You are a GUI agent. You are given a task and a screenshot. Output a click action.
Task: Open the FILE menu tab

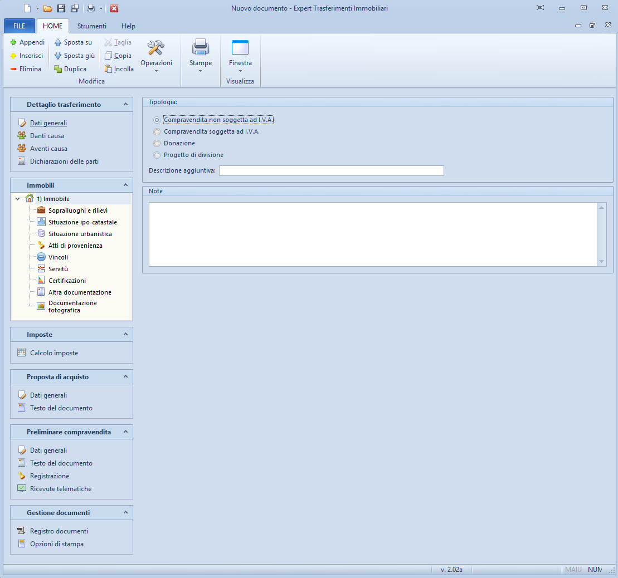(x=20, y=26)
